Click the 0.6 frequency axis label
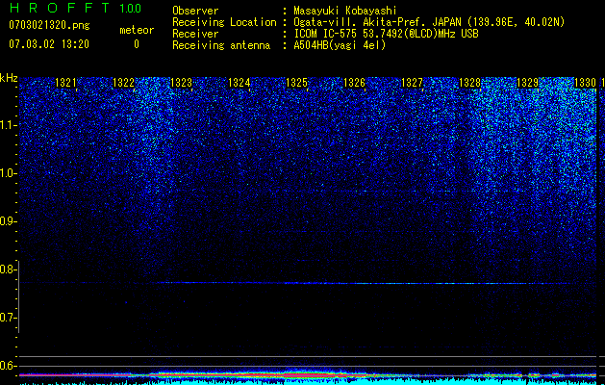Viewport: 605px width, 385px height. point(7,366)
